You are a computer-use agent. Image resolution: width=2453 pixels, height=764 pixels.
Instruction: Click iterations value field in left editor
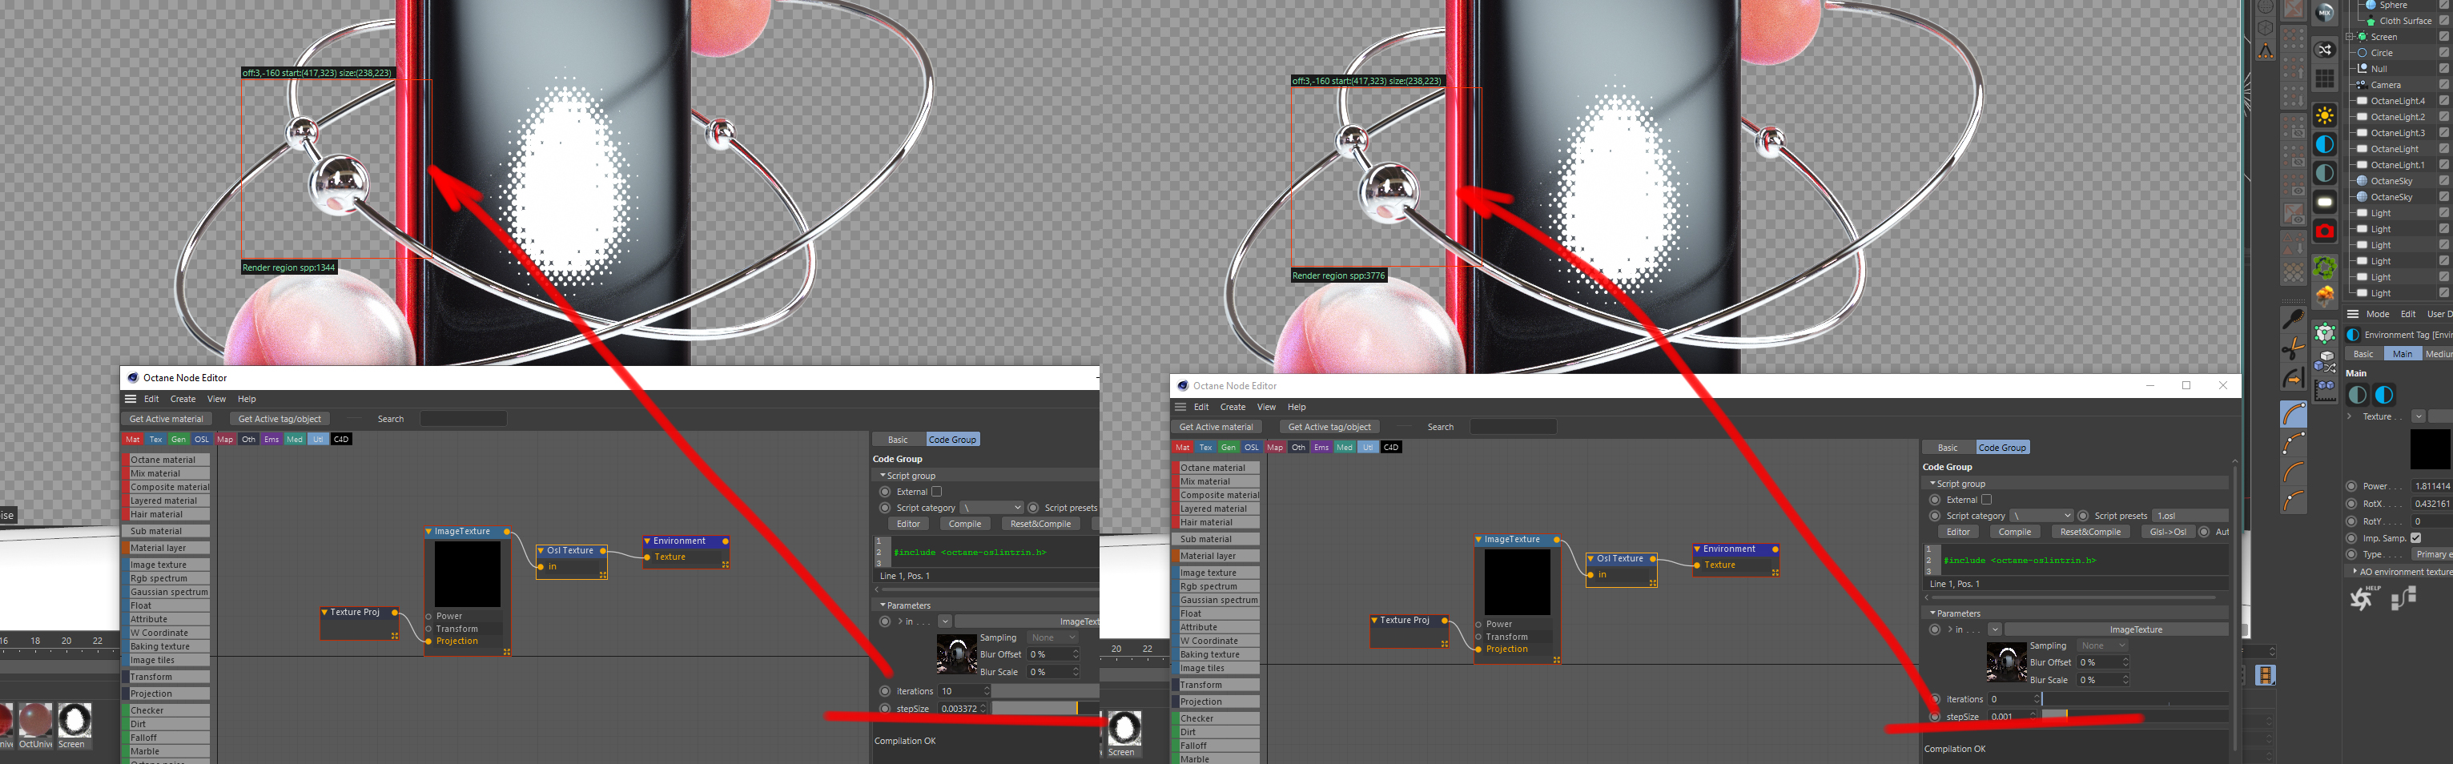point(963,692)
